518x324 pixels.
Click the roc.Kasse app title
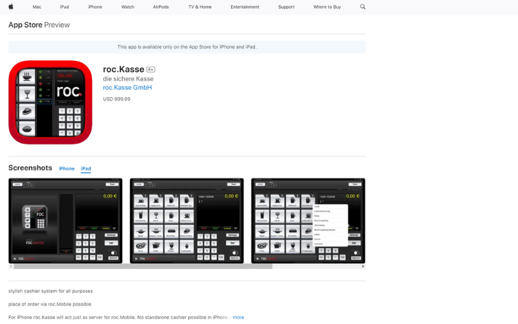pyautogui.click(x=124, y=69)
